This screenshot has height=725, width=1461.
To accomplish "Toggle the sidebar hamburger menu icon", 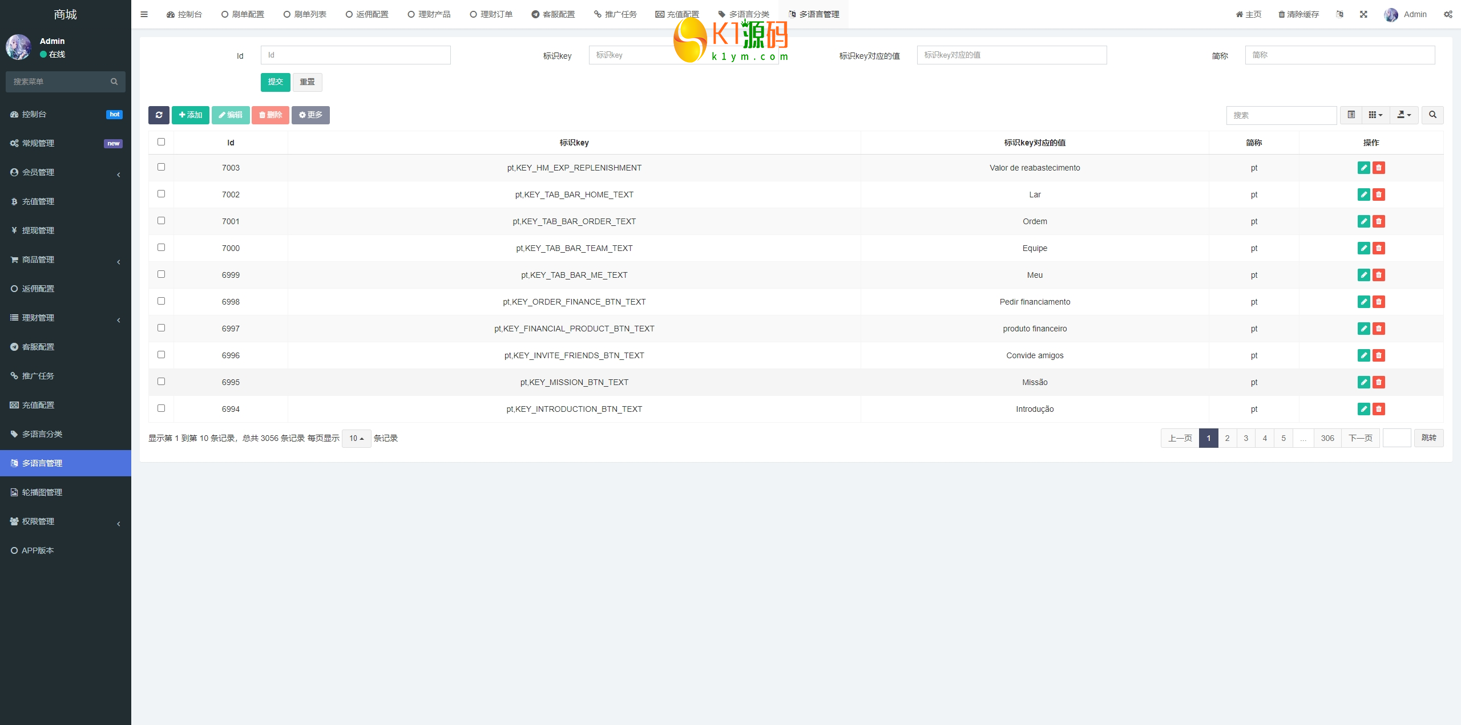I will (x=144, y=14).
